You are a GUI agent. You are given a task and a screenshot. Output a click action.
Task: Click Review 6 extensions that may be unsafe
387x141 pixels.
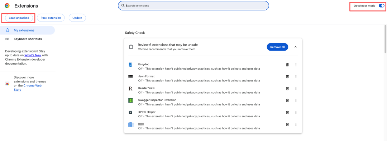coord(168,45)
